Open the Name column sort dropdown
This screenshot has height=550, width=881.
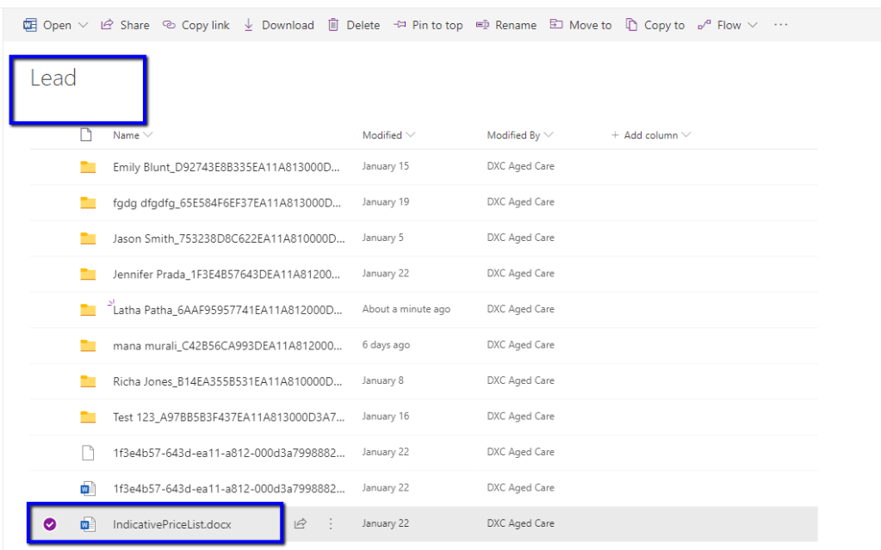[x=148, y=135]
